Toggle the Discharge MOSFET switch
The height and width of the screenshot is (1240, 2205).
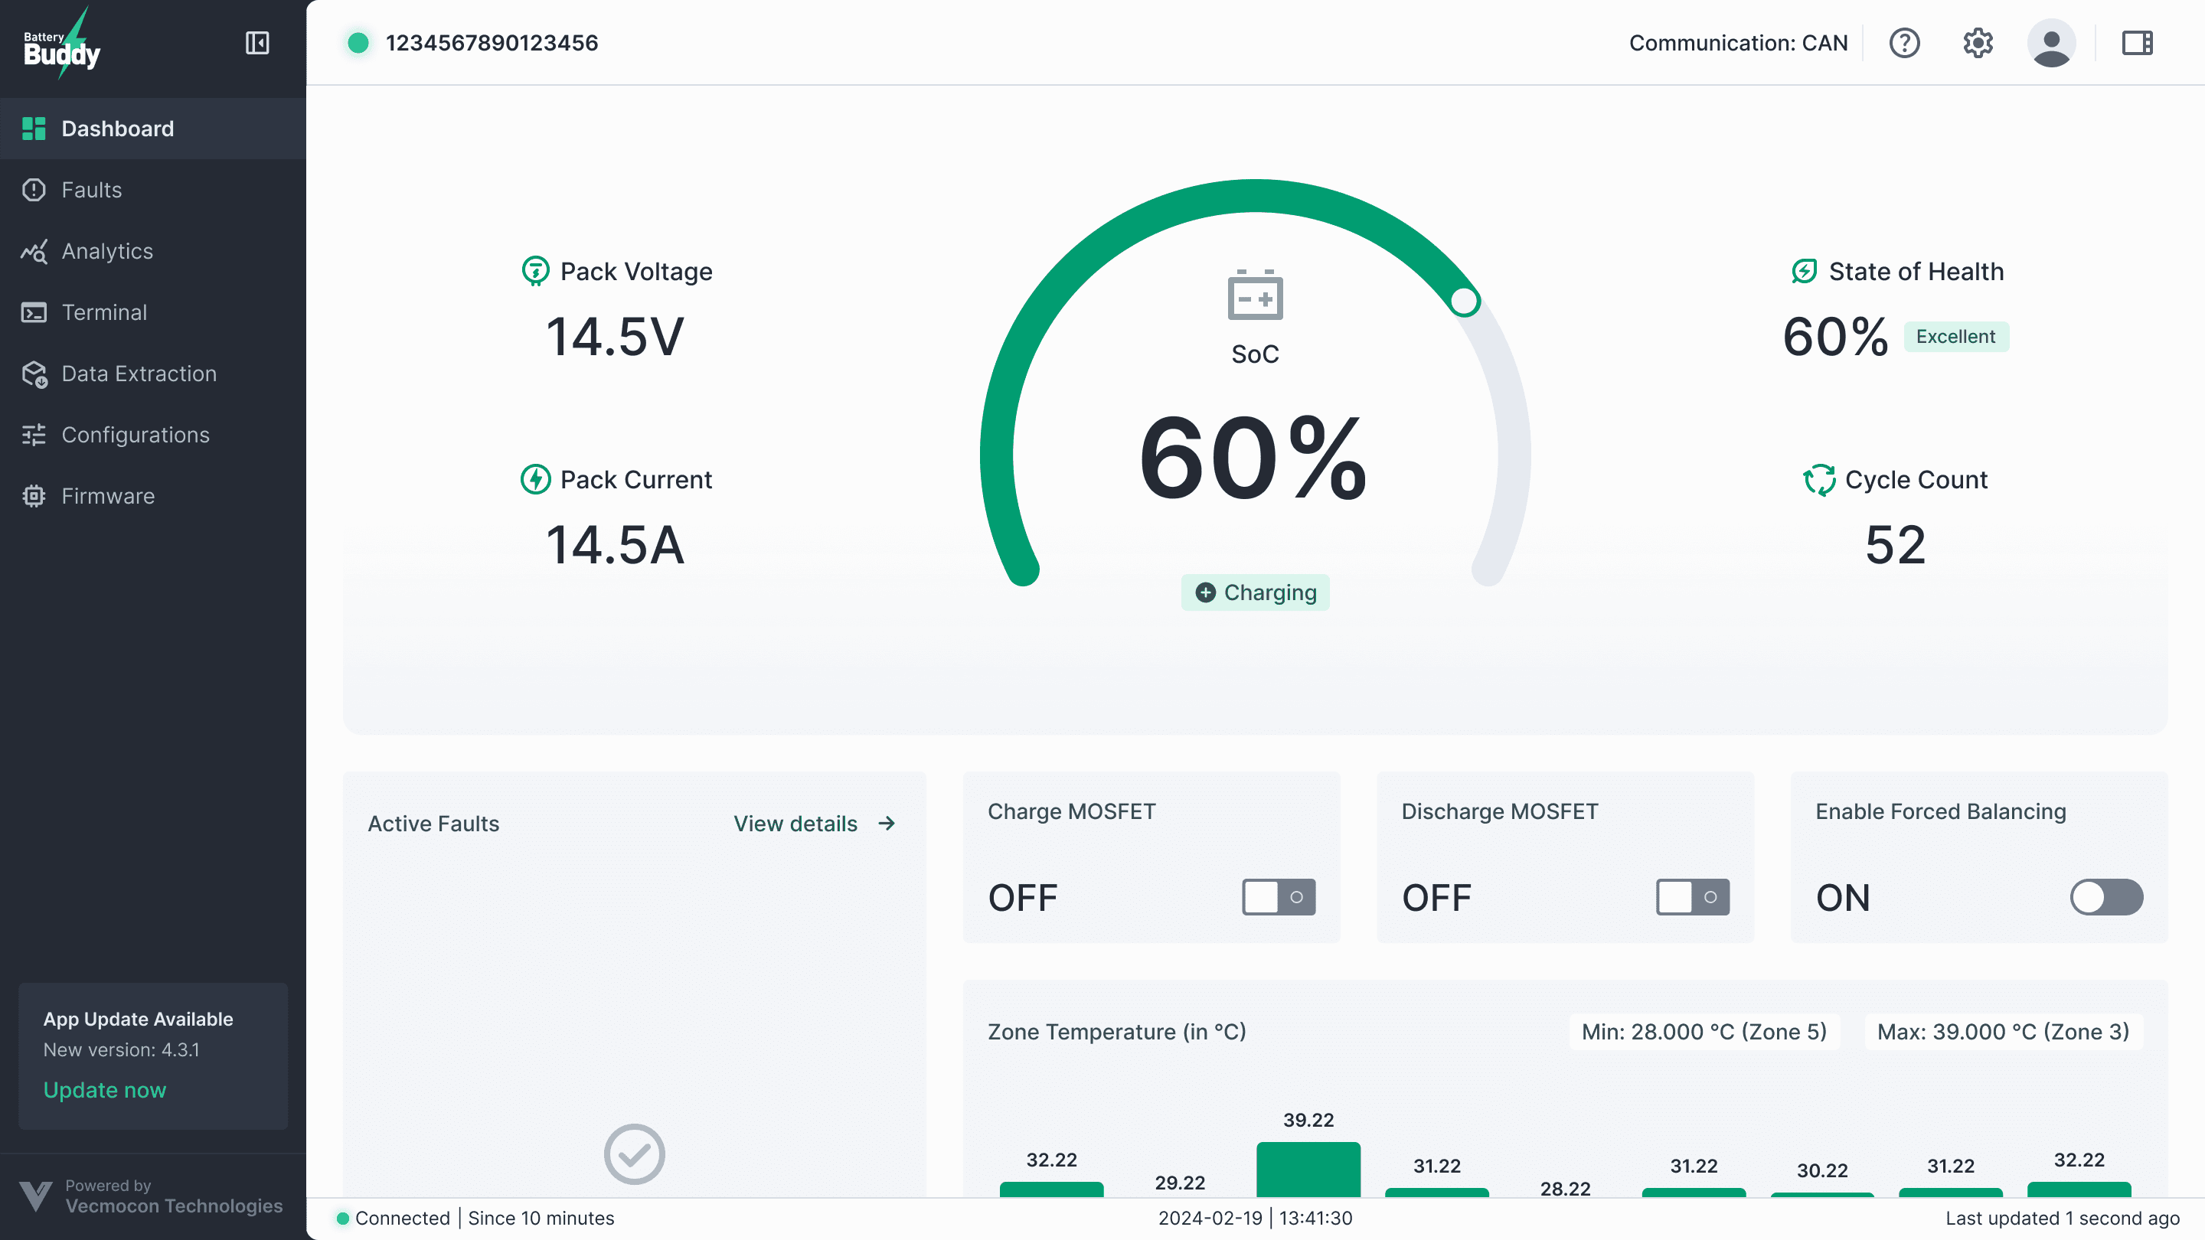(1692, 897)
